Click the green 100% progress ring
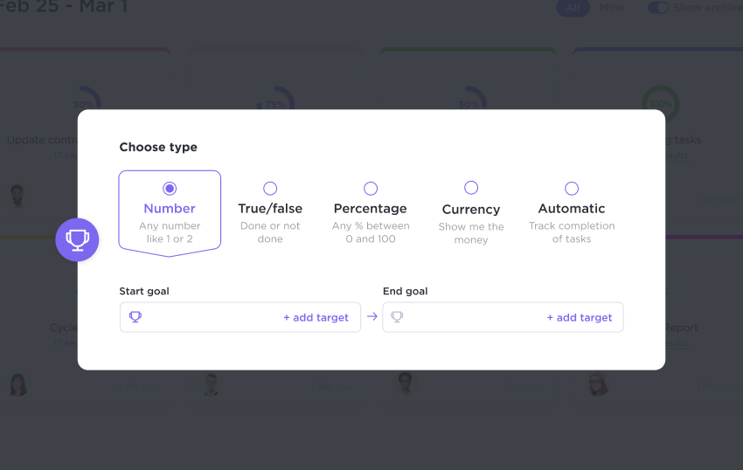The image size is (743, 470). pyautogui.click(x=660, y=100)
